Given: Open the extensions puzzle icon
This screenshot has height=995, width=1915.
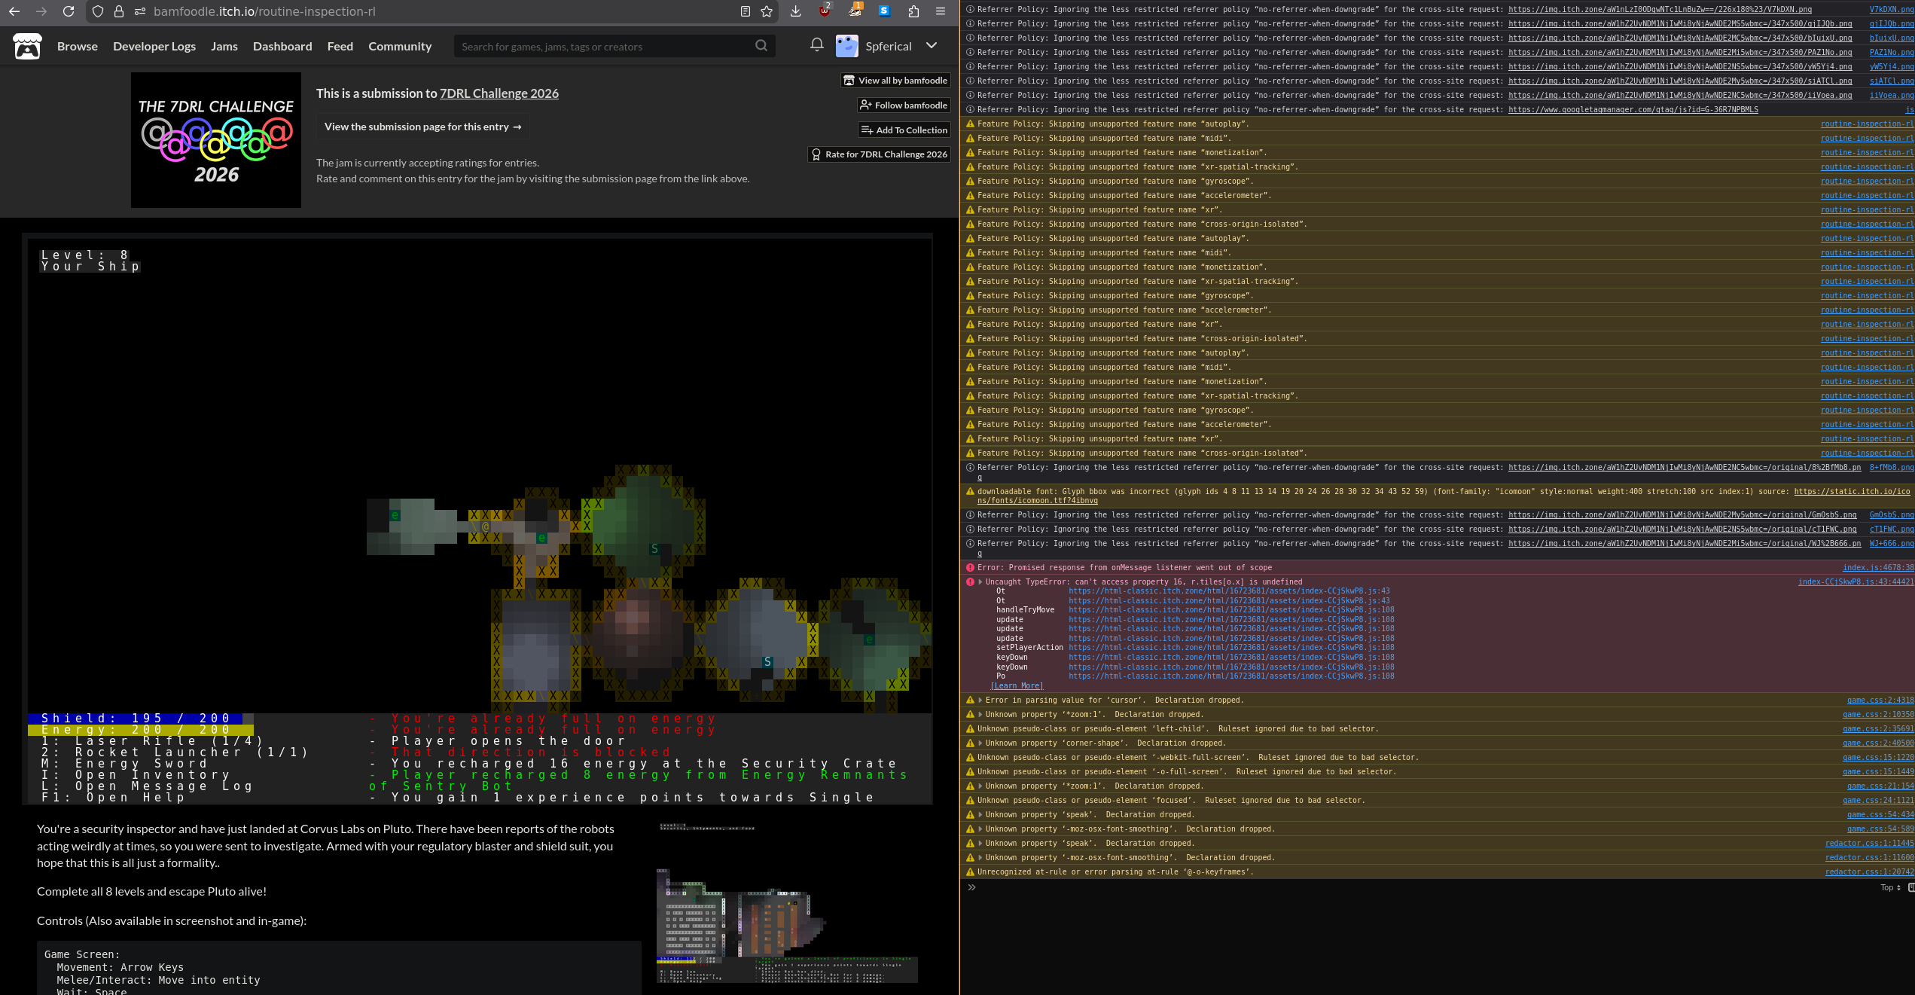Looking at the screenshot, I should coord(913,11).
